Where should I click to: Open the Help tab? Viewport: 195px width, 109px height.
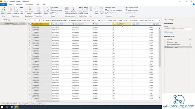[x=44, y=4]
